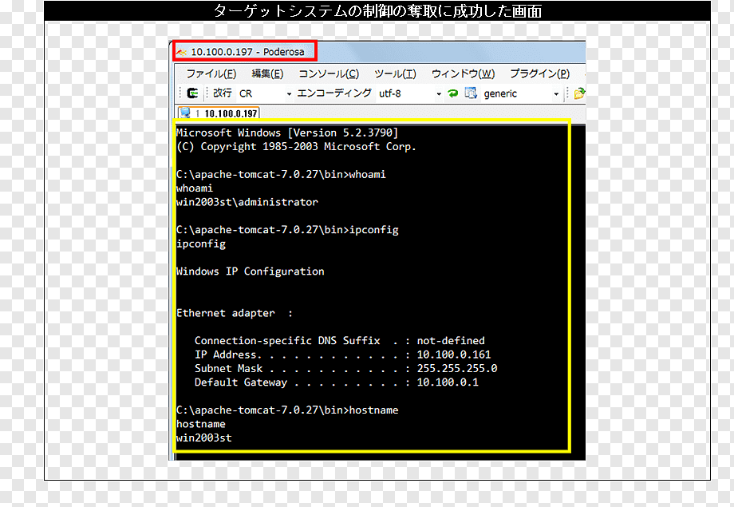Click the icon left of the generic dropdown
Image resolution: width=734 pixels, height=507 pixels.
[x=471, y=93]
